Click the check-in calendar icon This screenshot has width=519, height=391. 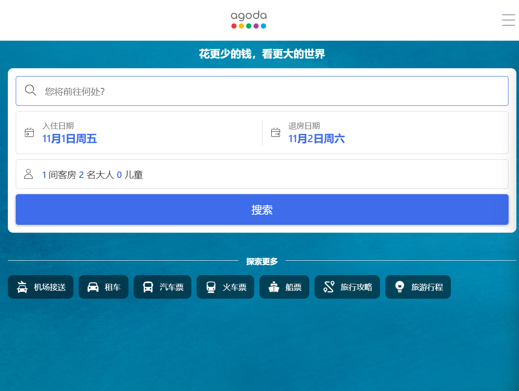[29, 133]
